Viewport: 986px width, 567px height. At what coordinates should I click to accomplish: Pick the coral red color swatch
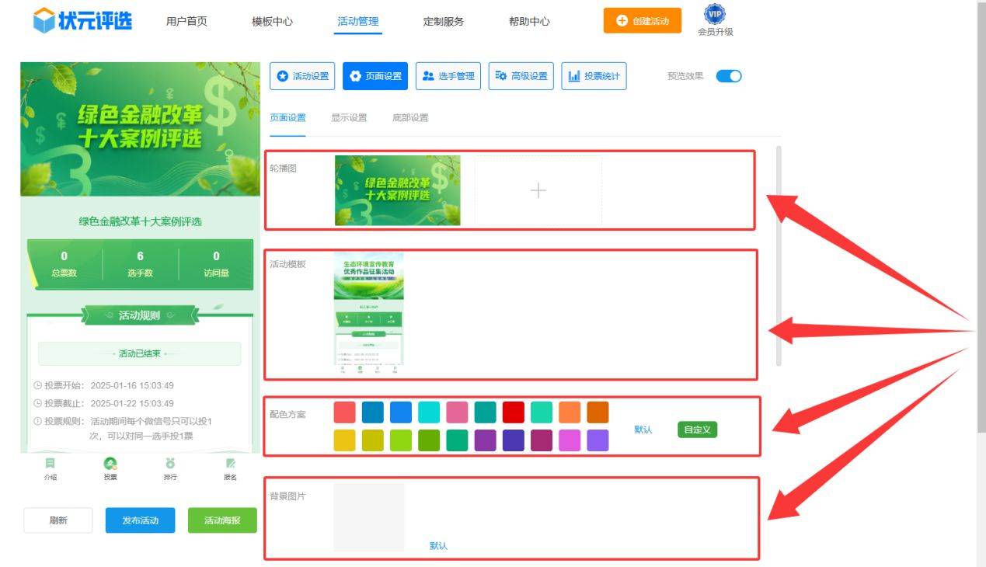344,412
